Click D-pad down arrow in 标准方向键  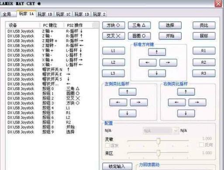[157, 73]
